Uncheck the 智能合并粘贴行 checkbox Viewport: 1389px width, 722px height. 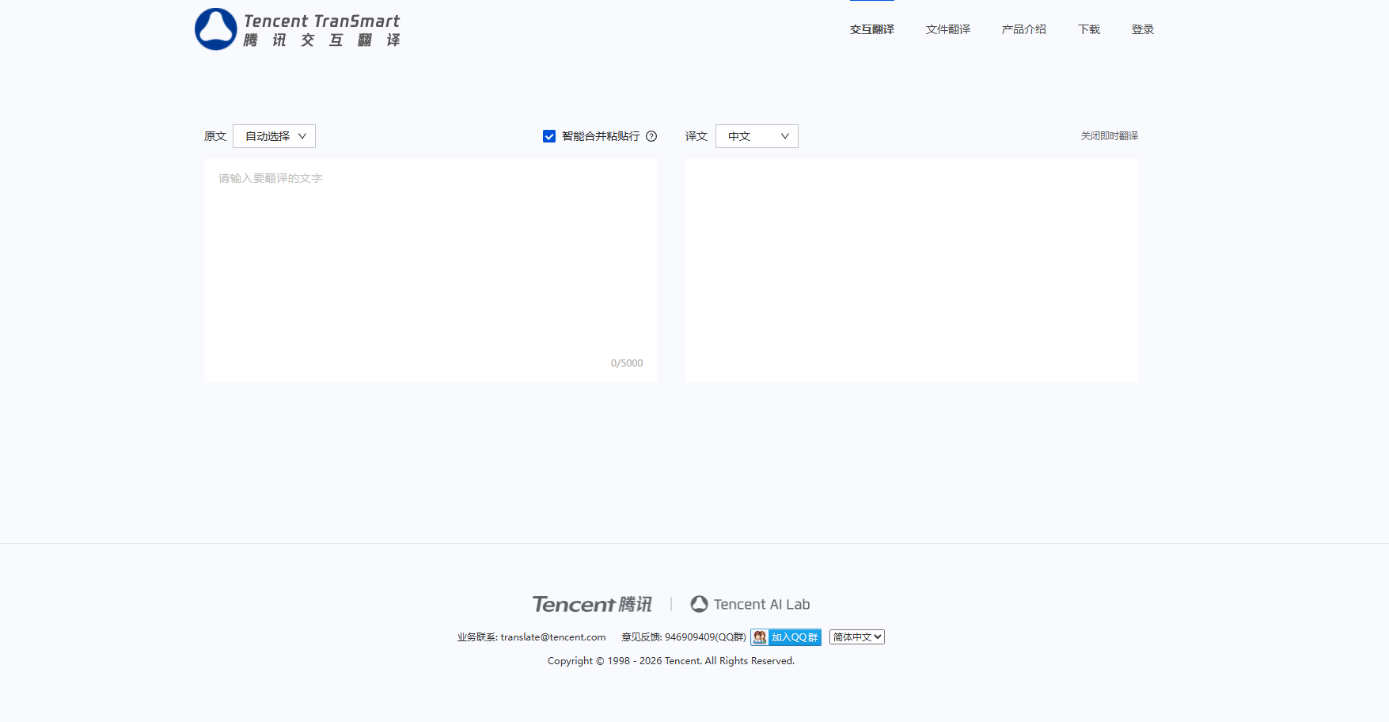[x=549, y=136]
